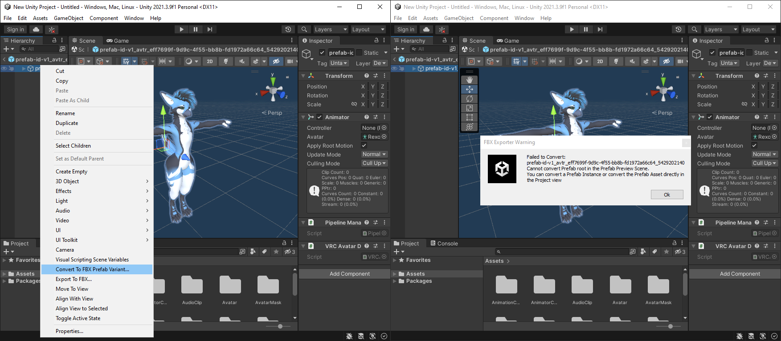Image resolution: width=781 pixels, height=341 pixels.
Task: Toggle hidden packages icon in left Project panel
Action: point(290,252)
